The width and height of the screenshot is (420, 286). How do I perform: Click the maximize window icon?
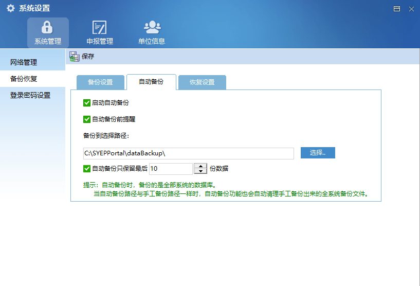pyautogui.click(x=397, y=9)
